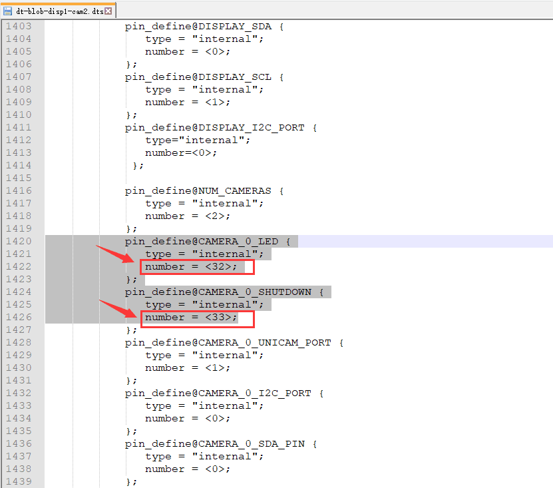This screenshot has height=488, width=553.
Task: Click the pin_define@CAMERA_0_UNICAM_PORT line
Action: (234, 343)
